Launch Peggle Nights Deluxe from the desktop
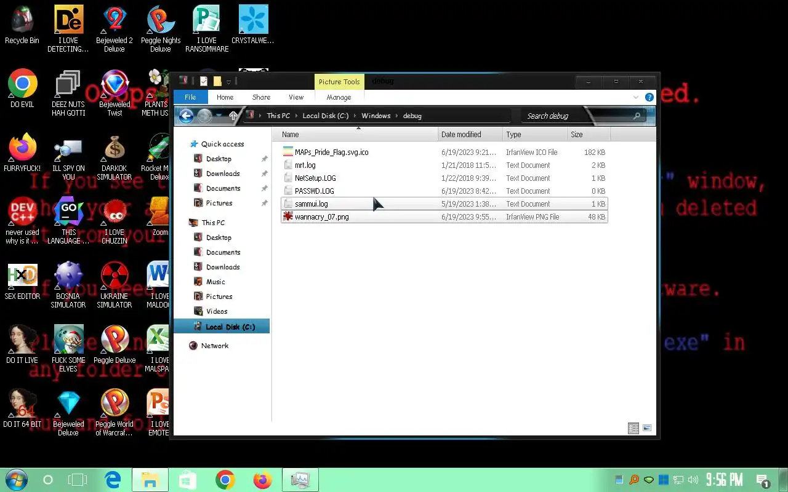This screenshot has width=788, height=492. tap(161, 28)
